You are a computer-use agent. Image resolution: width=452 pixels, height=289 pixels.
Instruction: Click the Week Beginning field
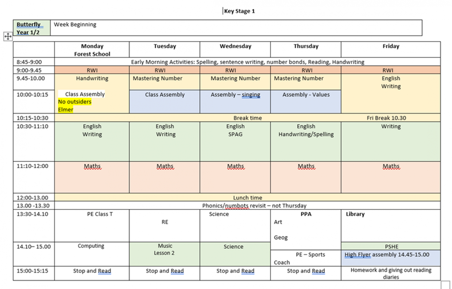click(75, 24)
